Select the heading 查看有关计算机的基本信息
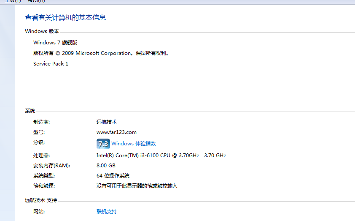The image size is (355, 221). point(65,17)
